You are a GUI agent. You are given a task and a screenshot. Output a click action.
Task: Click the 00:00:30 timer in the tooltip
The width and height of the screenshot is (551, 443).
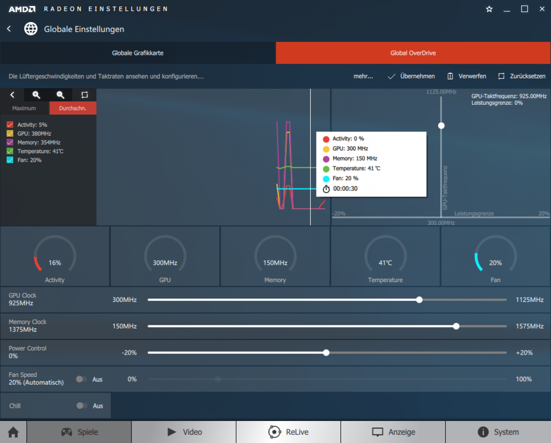[345, 189]
